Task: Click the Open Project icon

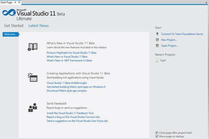Action: [157, 46]
